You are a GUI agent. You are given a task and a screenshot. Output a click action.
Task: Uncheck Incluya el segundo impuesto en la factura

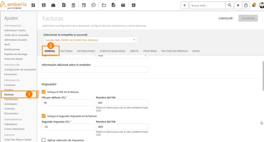click(44, 116)
